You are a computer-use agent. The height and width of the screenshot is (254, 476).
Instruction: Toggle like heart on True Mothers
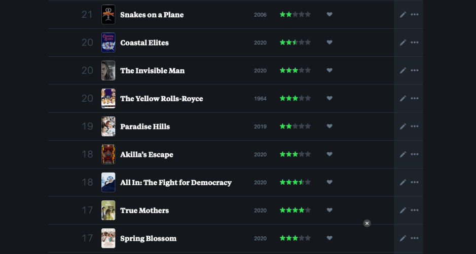(329, 210)
